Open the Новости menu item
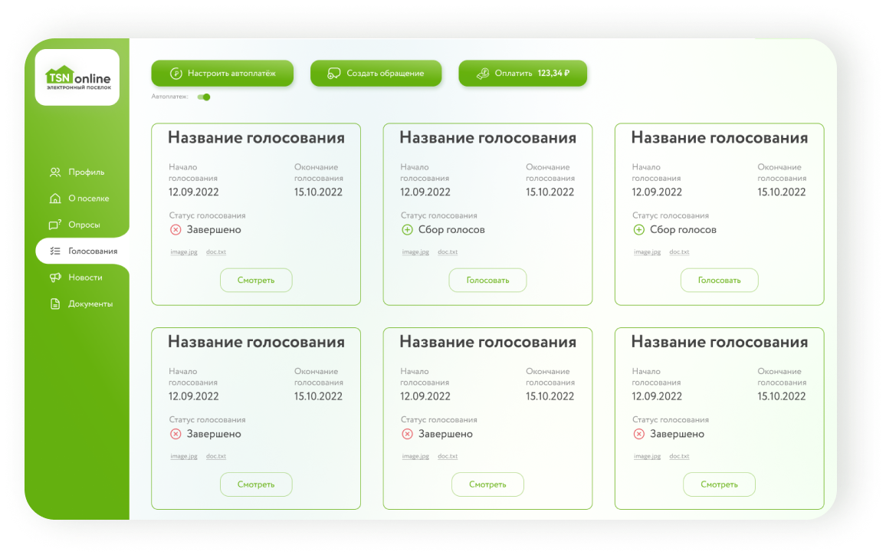Screen dimensions: 886x555 [85, 277]
